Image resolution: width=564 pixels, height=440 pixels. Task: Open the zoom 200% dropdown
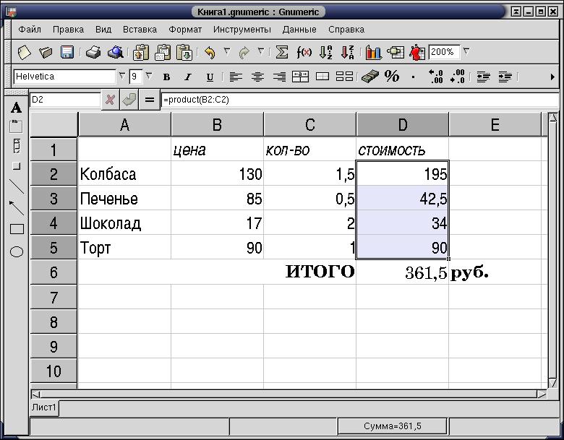coord(466,52)
